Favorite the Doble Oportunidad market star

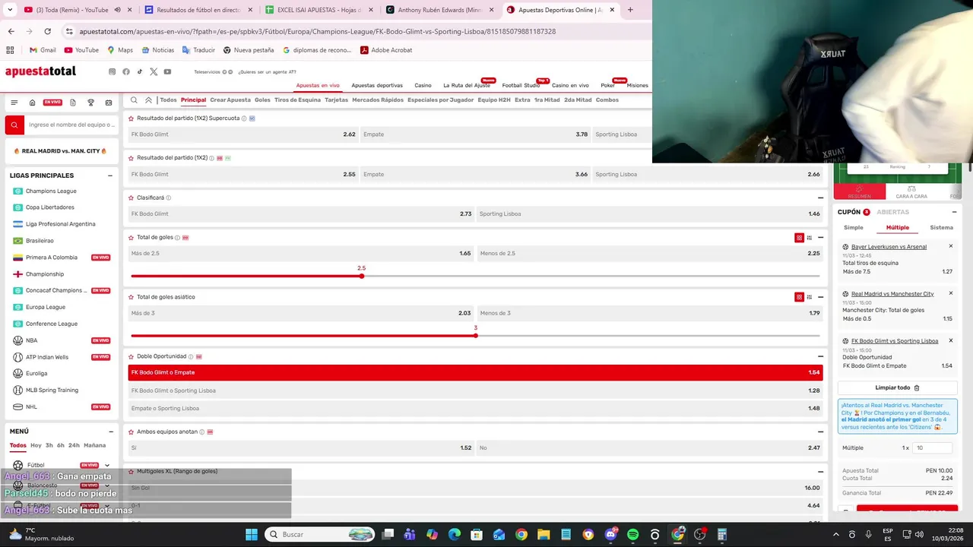click(131, 356)
